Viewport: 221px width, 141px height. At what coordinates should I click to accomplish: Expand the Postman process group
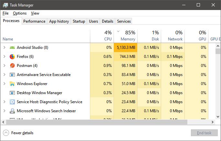coord(4,66)
